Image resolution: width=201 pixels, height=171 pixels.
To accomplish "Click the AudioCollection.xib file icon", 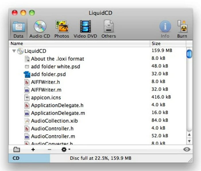I will point(27,121).
